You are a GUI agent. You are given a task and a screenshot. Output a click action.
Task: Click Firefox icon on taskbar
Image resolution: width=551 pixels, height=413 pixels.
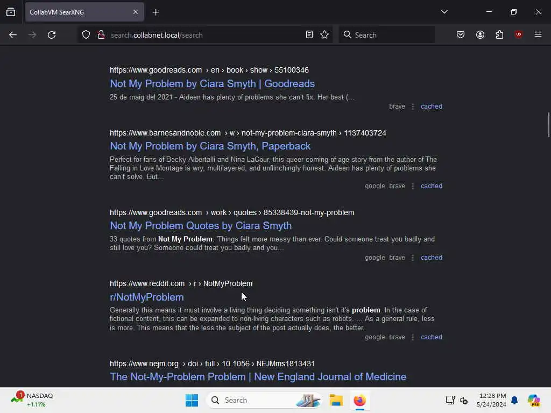point(359,400)
